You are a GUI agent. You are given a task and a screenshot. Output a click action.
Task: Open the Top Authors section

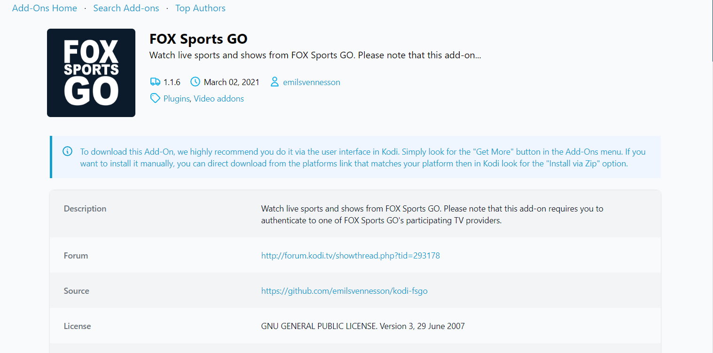point(200,8)
